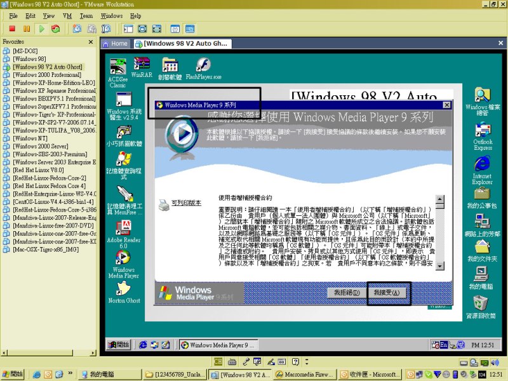Close the Favorites panel
This screenshot has width=508, height=381.
(91, 42)
